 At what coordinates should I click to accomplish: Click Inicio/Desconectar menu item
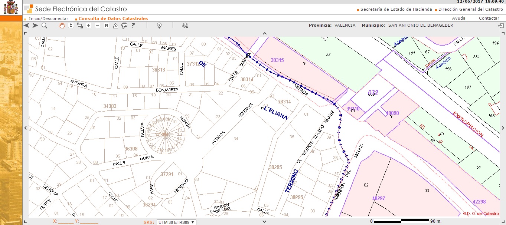(x=49, y=19)
